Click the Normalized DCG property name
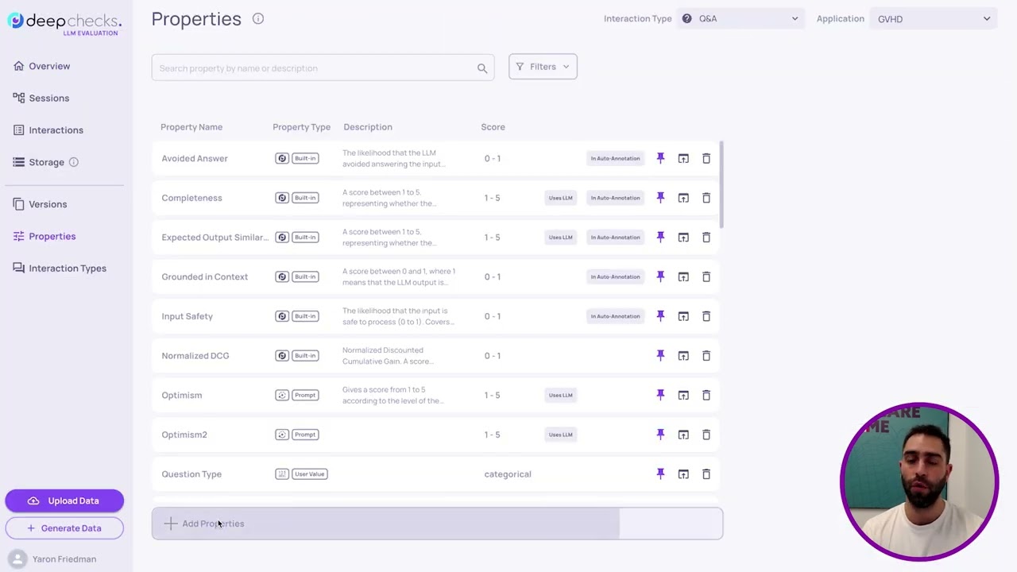This screenshot has width=1017, height=572. coord(195,355)
